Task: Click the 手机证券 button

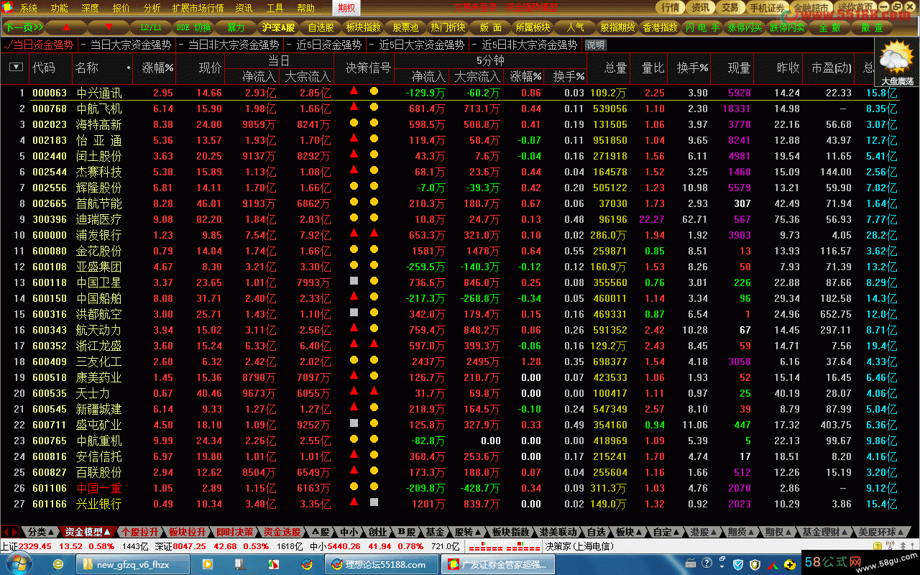Action: point(766,7)
